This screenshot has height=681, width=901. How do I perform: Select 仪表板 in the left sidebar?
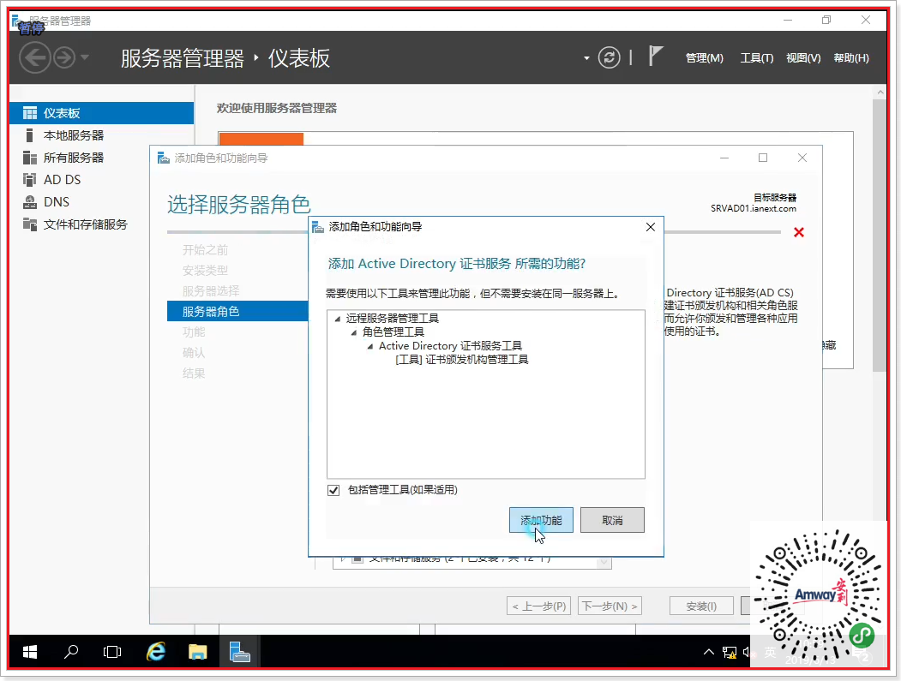[102, 113]
